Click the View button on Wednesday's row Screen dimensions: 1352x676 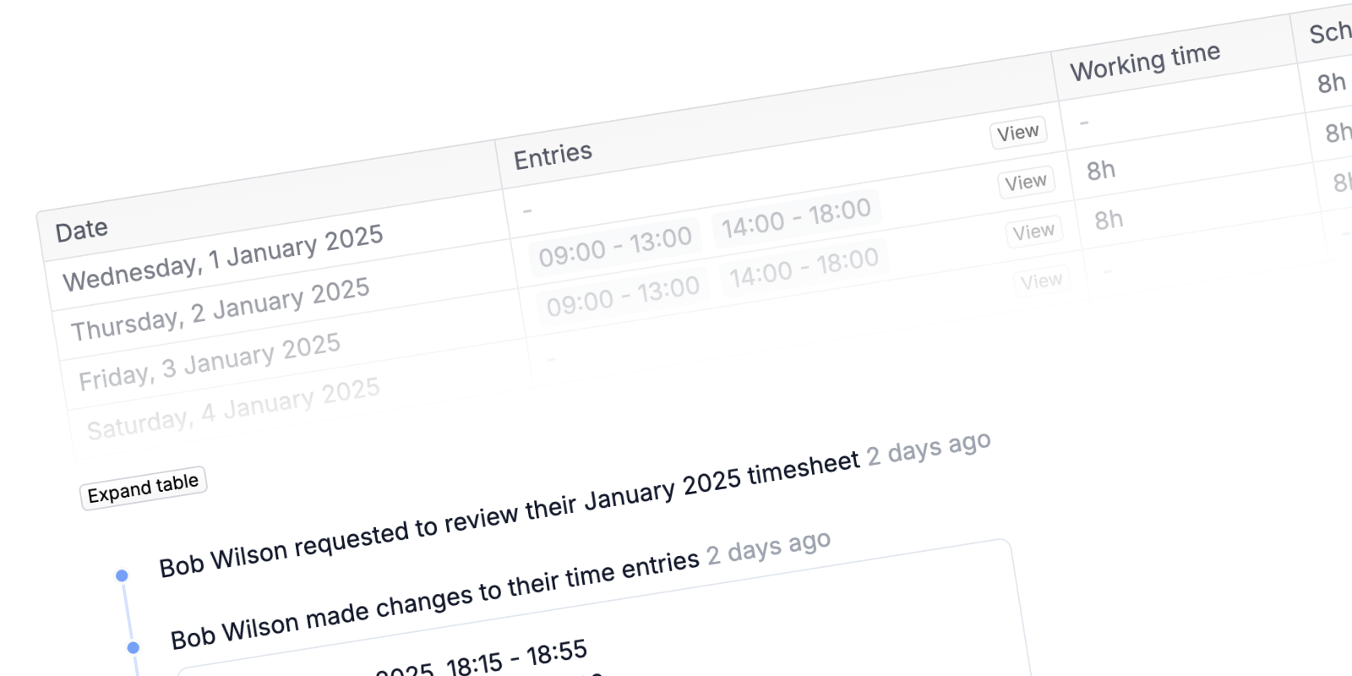pos(1018,131)
